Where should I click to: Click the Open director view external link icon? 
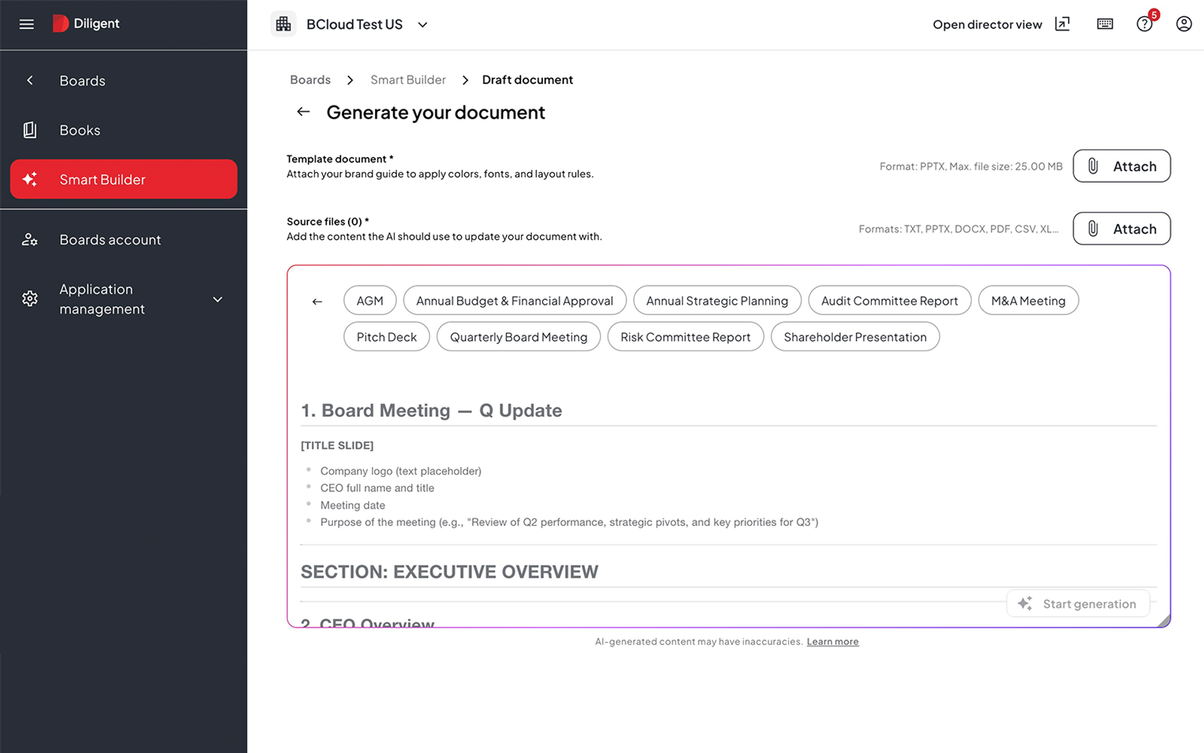point(1062,24)
